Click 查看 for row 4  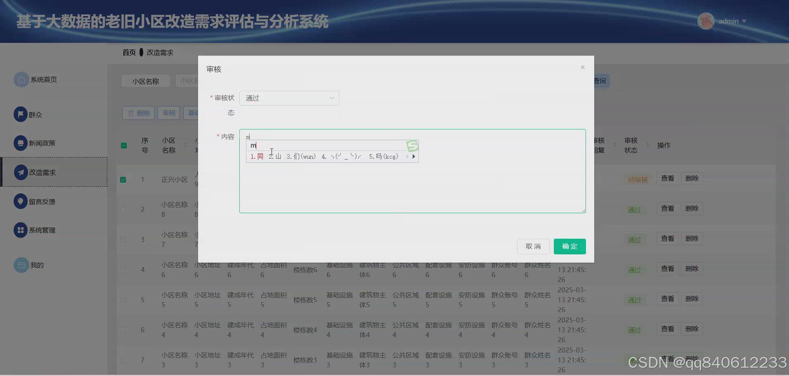pyautogui.click(x=667, y=269)
